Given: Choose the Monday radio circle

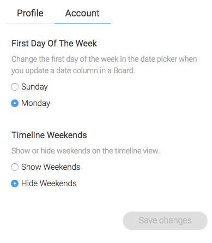Looking at the screenshot, I should 15,103.
